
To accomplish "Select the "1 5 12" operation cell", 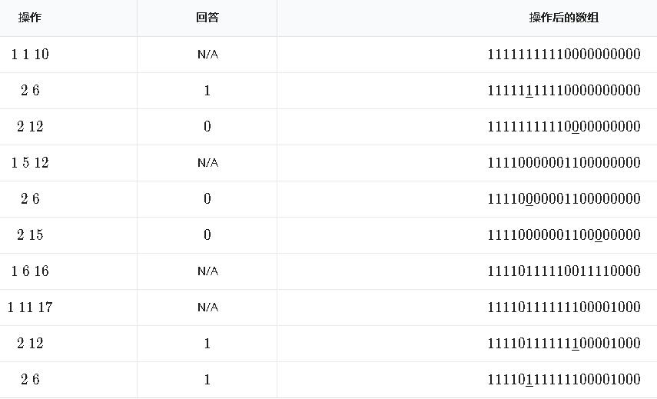I will (31, 163).
